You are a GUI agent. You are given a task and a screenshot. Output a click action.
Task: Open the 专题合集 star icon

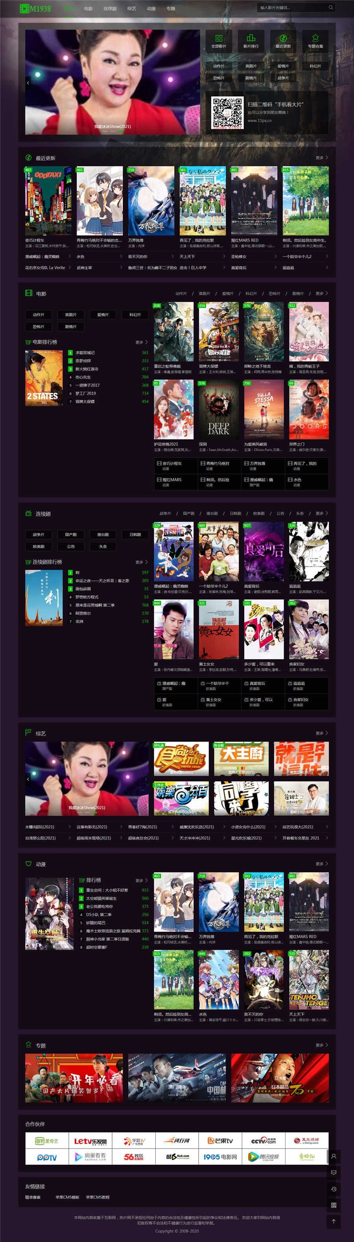315,39
